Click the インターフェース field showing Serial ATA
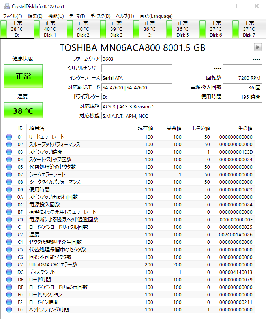The width and height of the screenshot is (266, 319). 137,78
